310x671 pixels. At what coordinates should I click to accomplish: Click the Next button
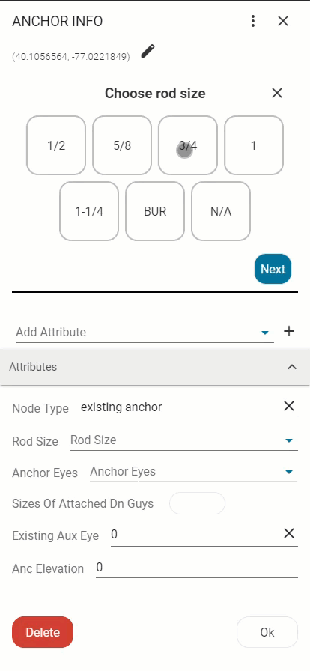[x=273, y=269]
